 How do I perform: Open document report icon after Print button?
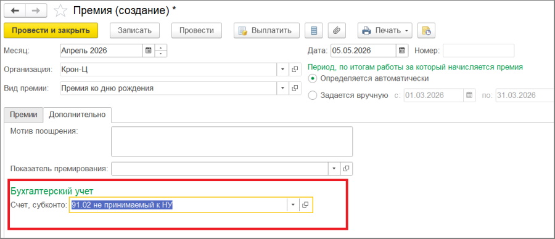pyautogui.click(x=426, y=30)
